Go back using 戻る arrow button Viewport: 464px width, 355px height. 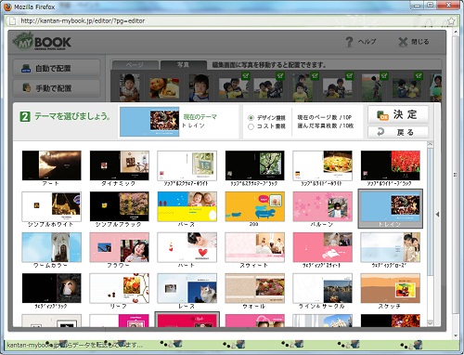[398, 132]
